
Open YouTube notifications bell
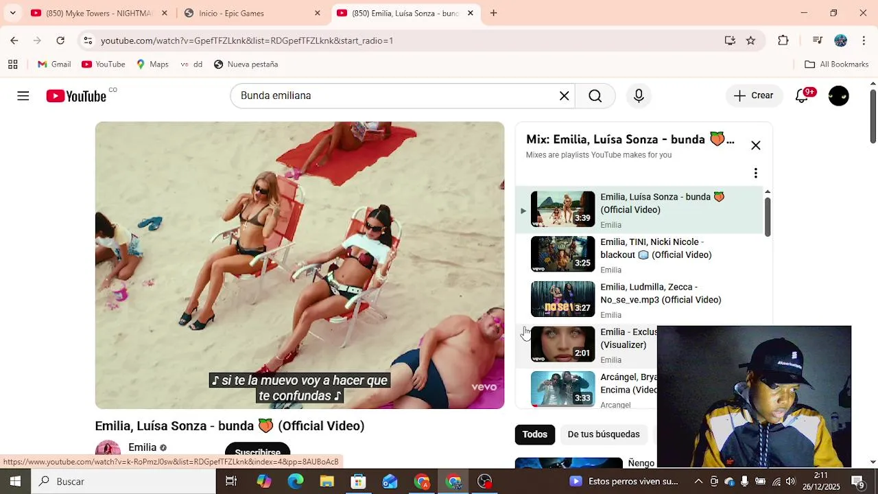tap(802, 96)
